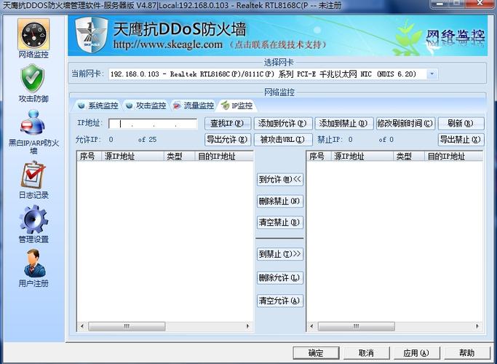Sort allowed list by 序号 column

[89, 156]
